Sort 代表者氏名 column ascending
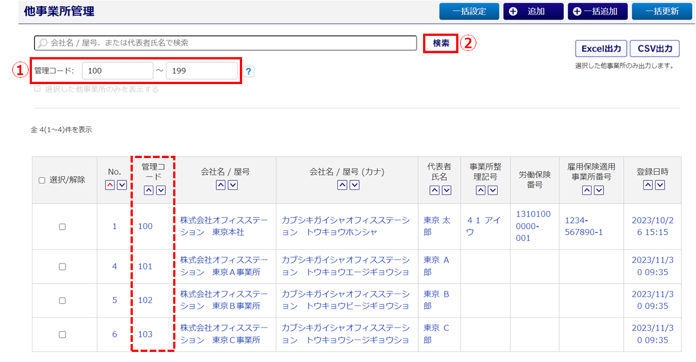The width and height of the screenshot is (696, 362). pyautogui.click(x=434, y=191)
